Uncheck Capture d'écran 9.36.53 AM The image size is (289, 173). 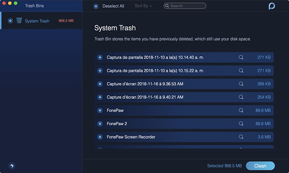(100, 84)
